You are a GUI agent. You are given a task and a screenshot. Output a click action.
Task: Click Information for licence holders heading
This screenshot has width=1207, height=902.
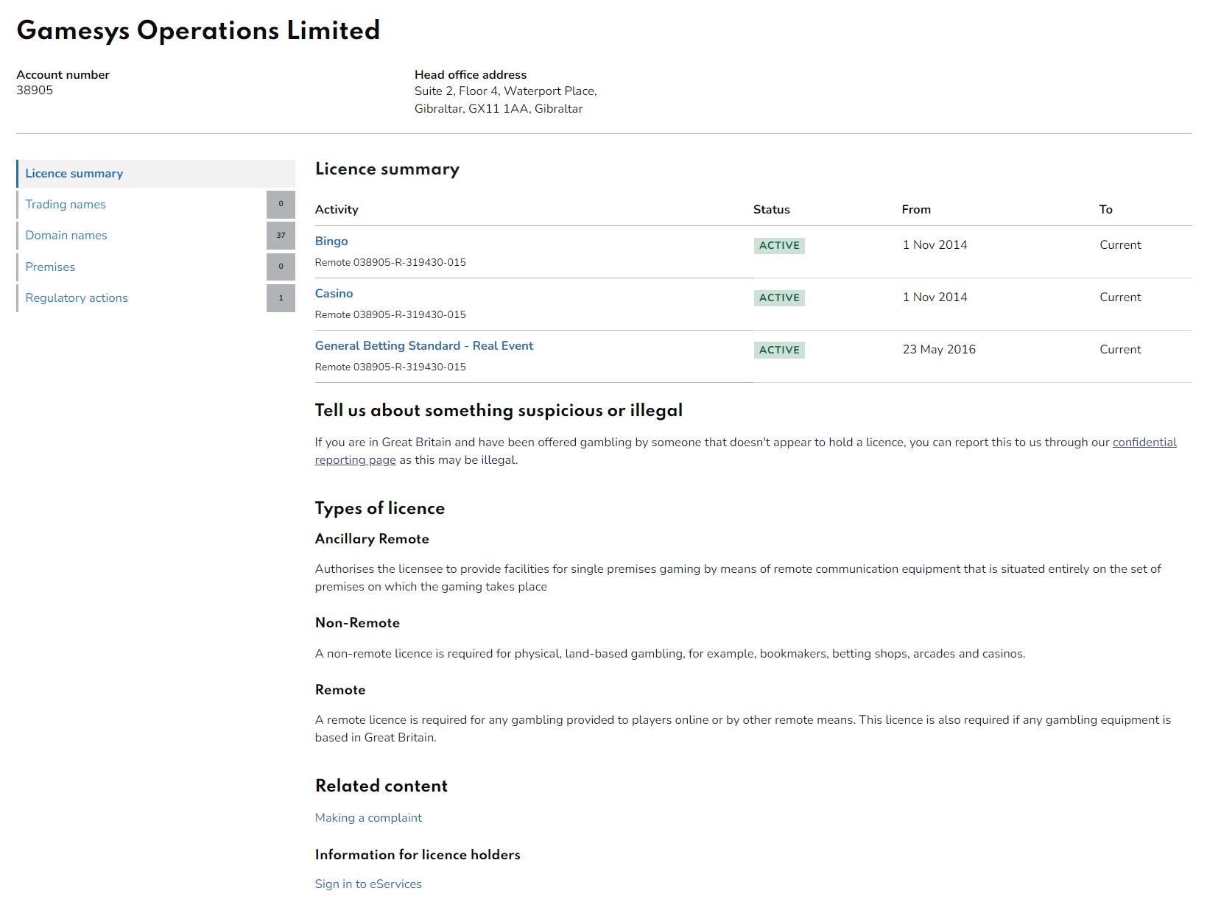(x=418, y=855)
